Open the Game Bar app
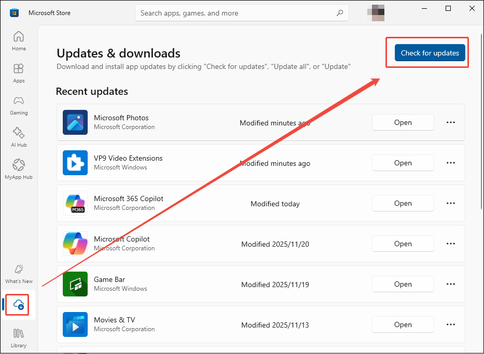Viewport: 484px width, 354px height. 403,284
